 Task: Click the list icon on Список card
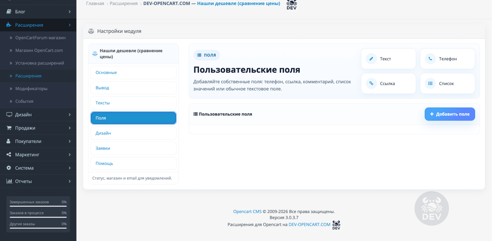pyautogui.click(x=430, y=83)
